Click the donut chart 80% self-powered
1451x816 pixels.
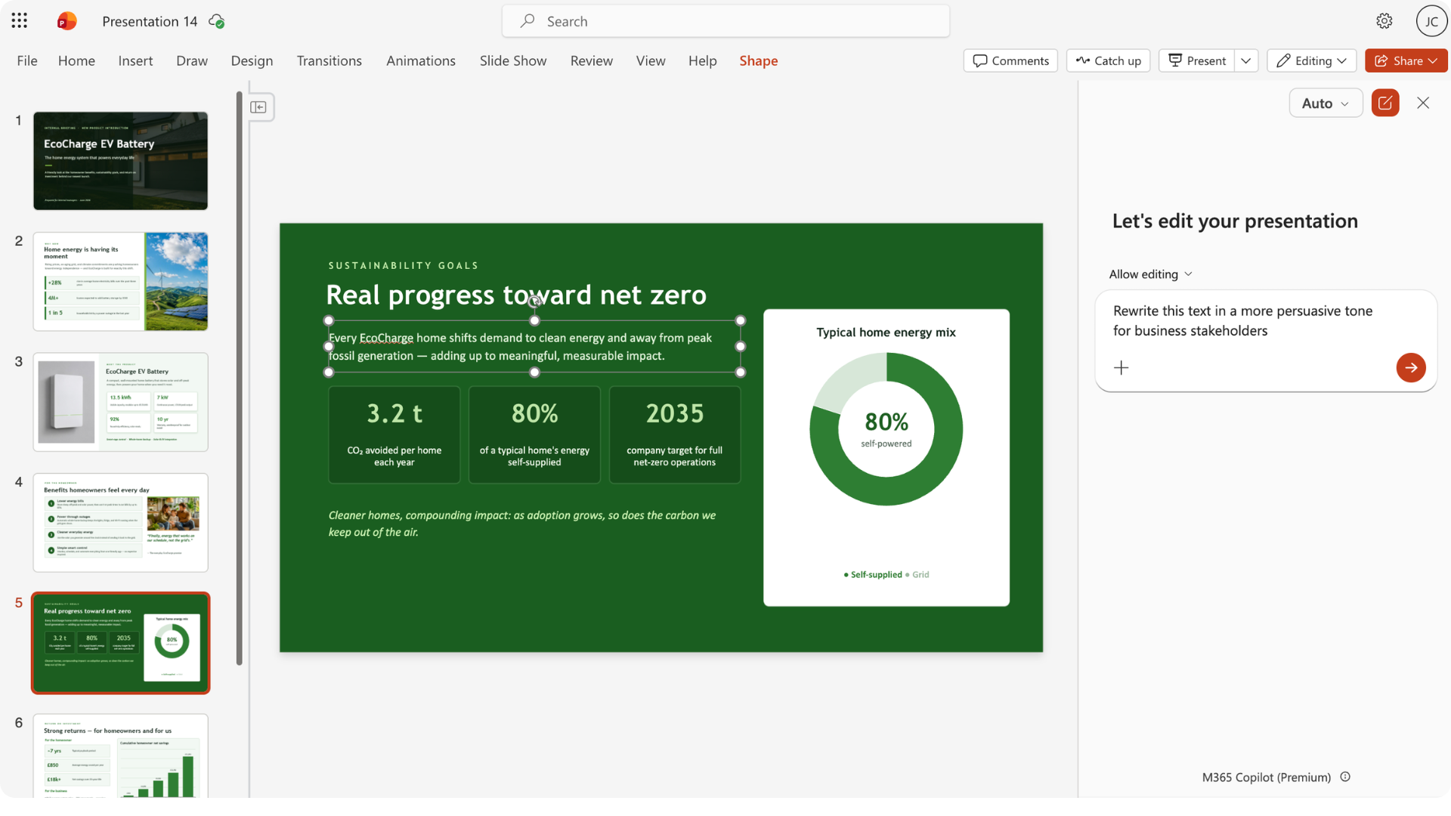pyautogui.click(x=886, y=429)
